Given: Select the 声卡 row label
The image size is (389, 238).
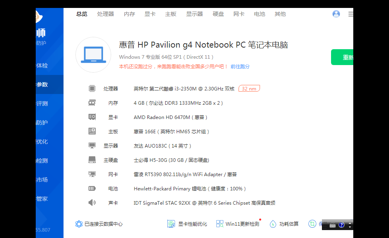Looking at the screenshot, I should click(113, 203).
